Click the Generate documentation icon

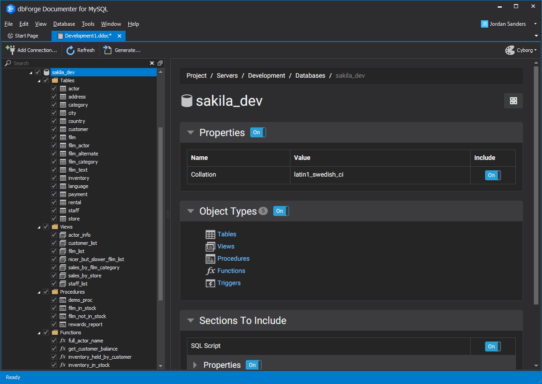point(107,50)
